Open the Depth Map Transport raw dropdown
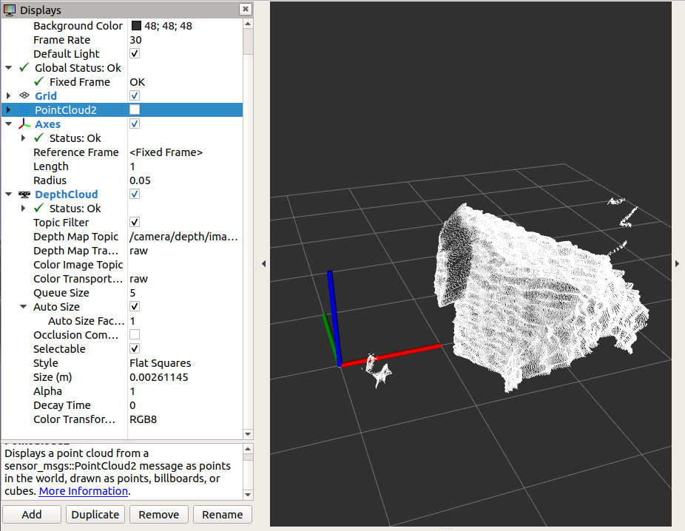This screenshot has height=531, width=685. click(x=185, y=251)
